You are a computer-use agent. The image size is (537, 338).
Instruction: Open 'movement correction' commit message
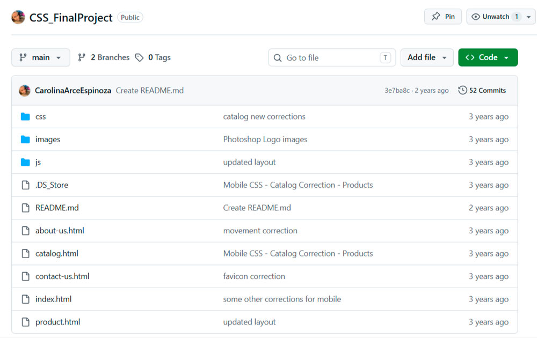tap(260, 231)
